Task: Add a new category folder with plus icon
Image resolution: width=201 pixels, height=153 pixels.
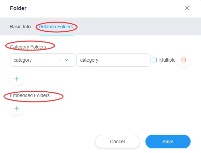Action: click(16, 79)
